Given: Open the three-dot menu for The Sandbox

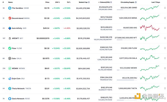Looking at the screenshot, I should [x=165, y=8].
